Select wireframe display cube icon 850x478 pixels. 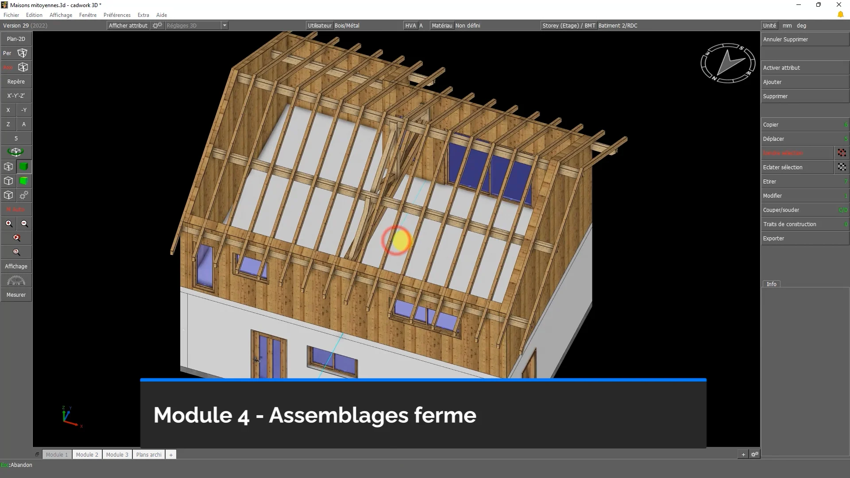[8, 167]
